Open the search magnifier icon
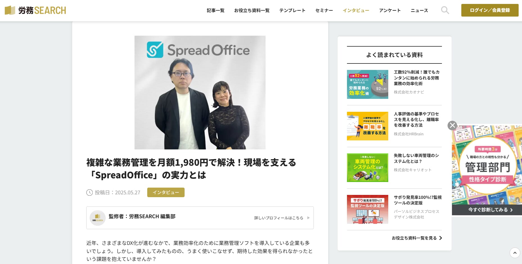The image size is (522, 264). pos(445,10)
